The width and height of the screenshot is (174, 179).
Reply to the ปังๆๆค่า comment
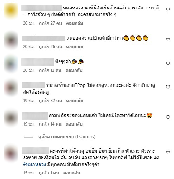pos(74,70)
